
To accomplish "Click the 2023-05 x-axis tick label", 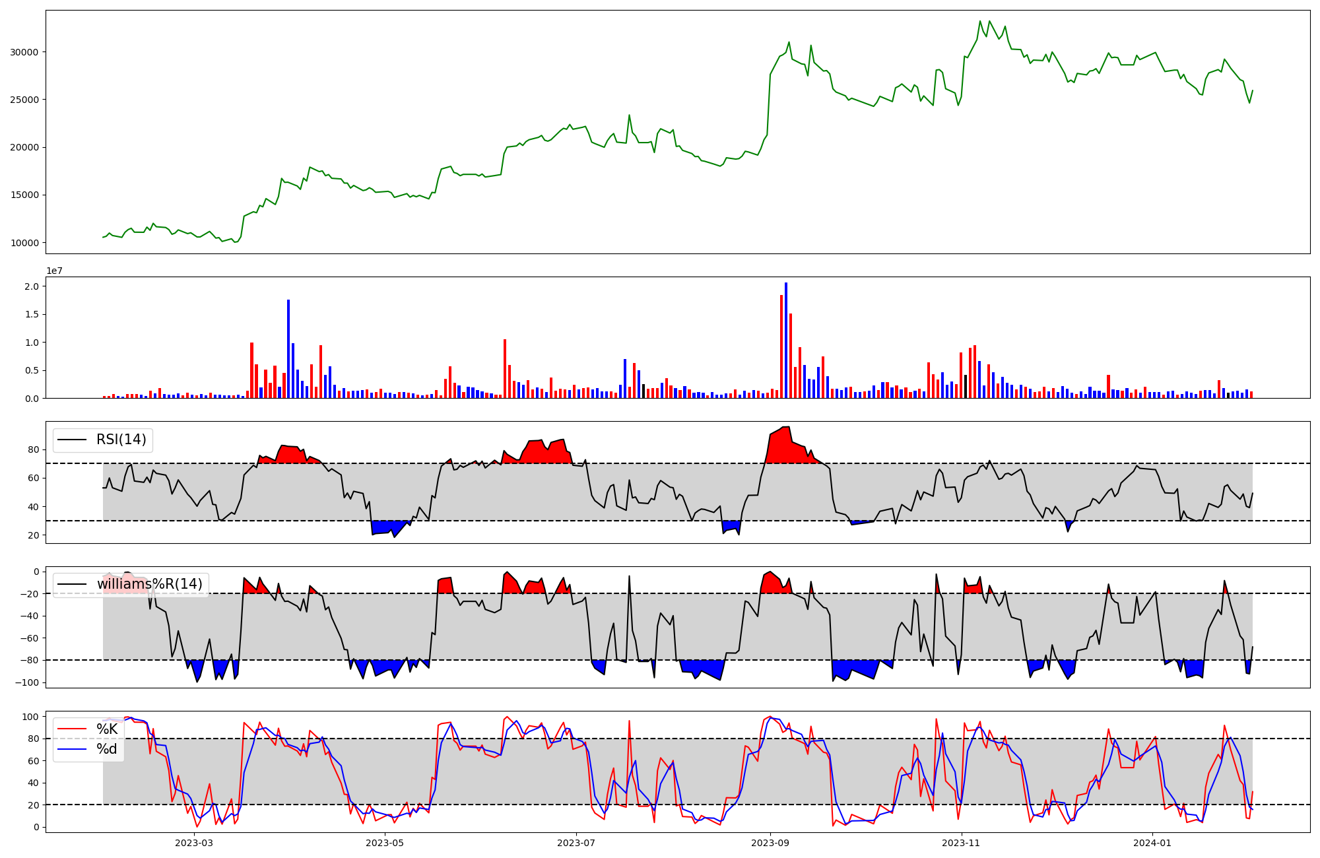I will (384, 843).
